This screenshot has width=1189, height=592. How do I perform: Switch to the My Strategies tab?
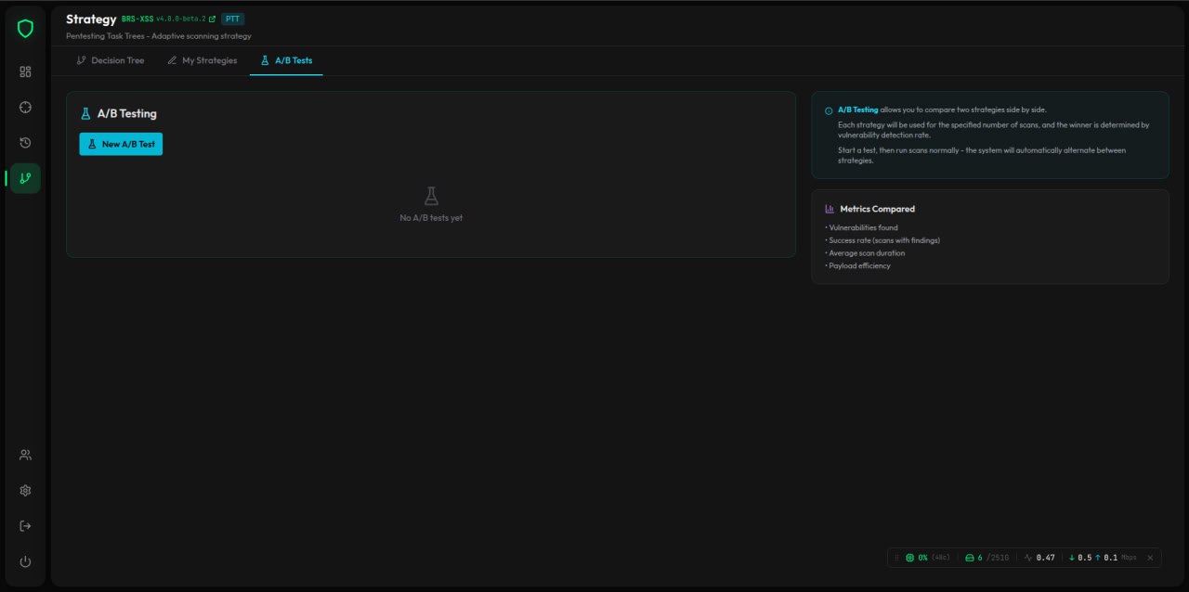[x=202, y=60]
